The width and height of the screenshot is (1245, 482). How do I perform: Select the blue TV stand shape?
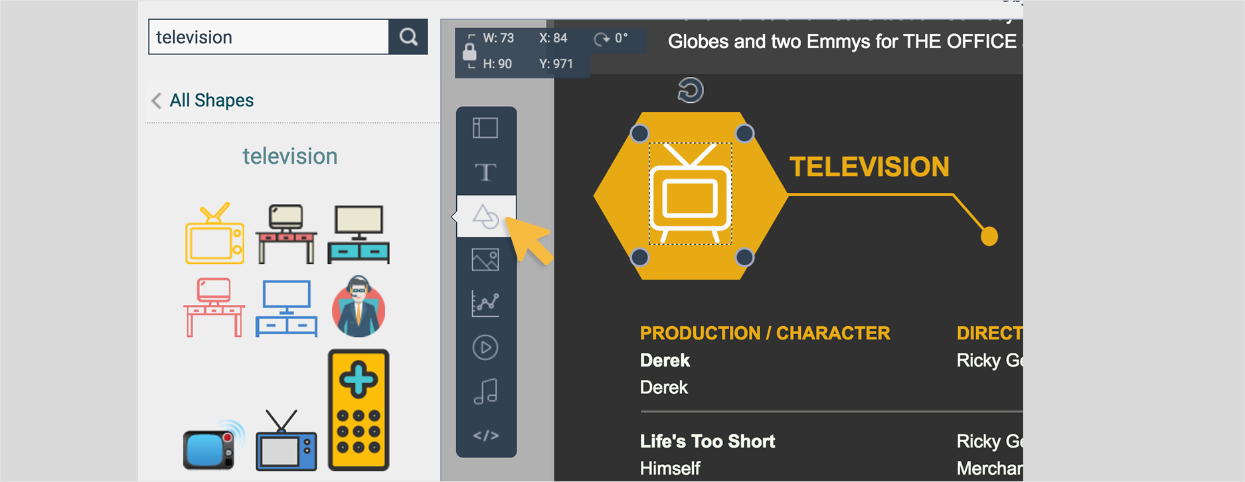click(x=286, y=308)
